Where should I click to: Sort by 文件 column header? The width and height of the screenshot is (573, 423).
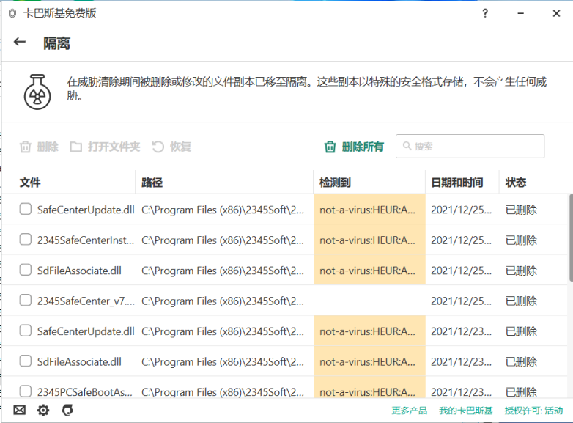point(30,183)
